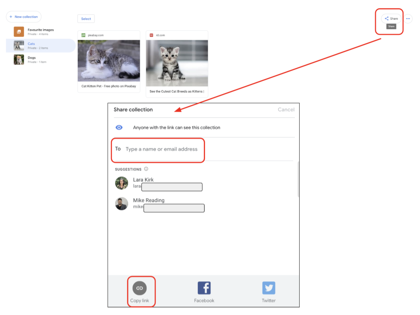Screen dimensions: 420x315
Task: Share the collection via Twitter icon
Action: (x=269, y=288)
